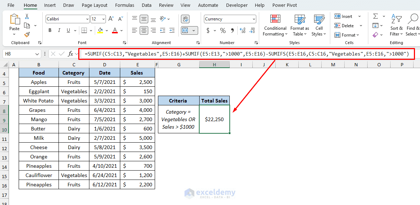420x205 pixels.
Task: Click the Developer tab
Action: tap(237, 5)
